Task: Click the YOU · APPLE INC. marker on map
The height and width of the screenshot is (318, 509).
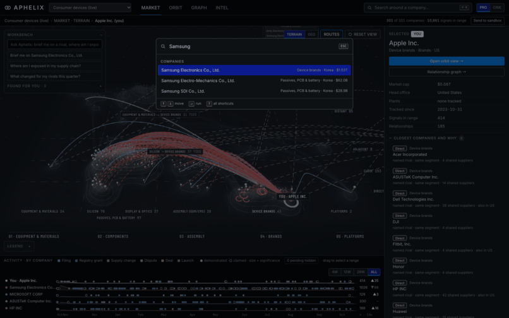Action: coord(292,196)
